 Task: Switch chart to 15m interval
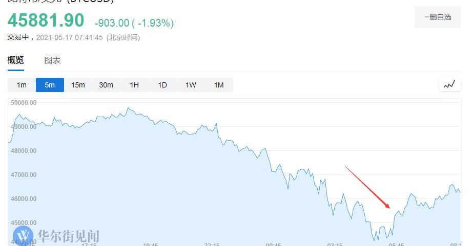point(78,85)
